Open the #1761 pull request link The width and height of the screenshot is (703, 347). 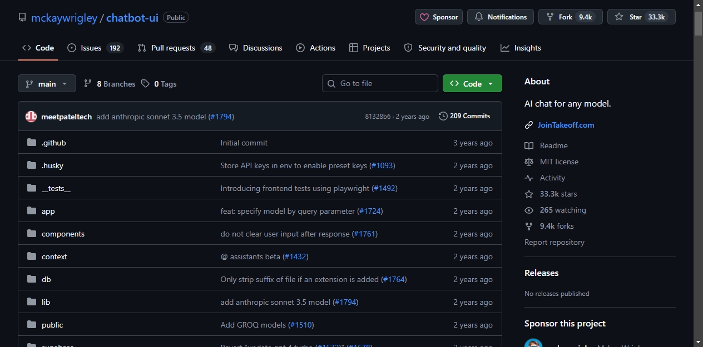[x=365, y=234]
